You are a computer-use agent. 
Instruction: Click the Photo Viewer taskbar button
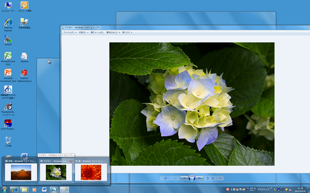pos(54,190)
